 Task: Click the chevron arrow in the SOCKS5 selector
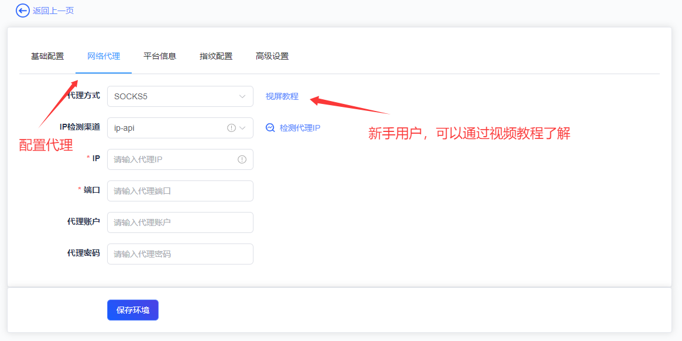242,96
